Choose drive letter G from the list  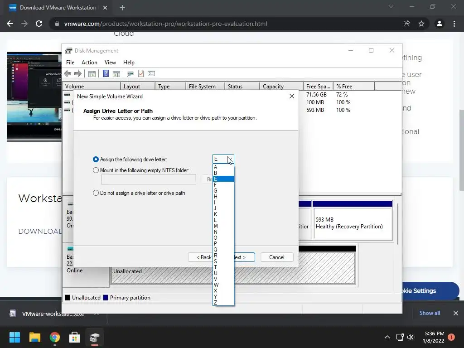(x=223, y=191)
